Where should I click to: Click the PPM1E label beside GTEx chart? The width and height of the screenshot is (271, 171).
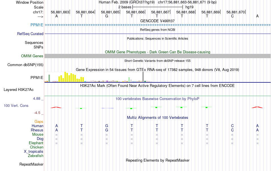37,78
